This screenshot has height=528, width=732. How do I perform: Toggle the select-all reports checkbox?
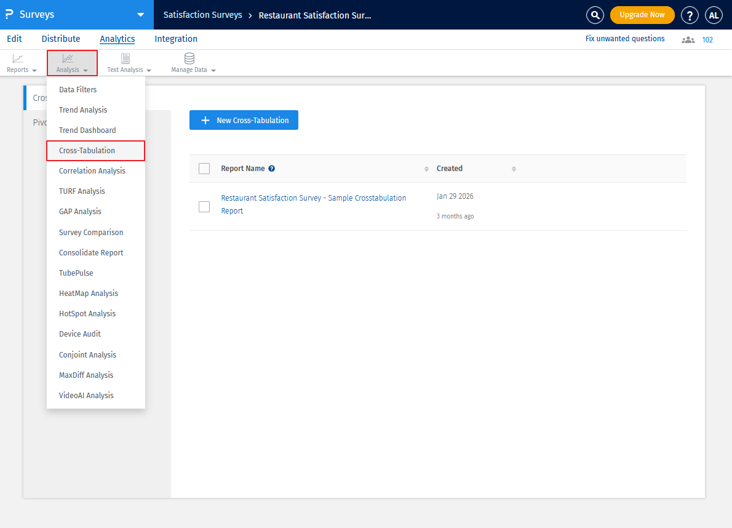coord(204,169)
